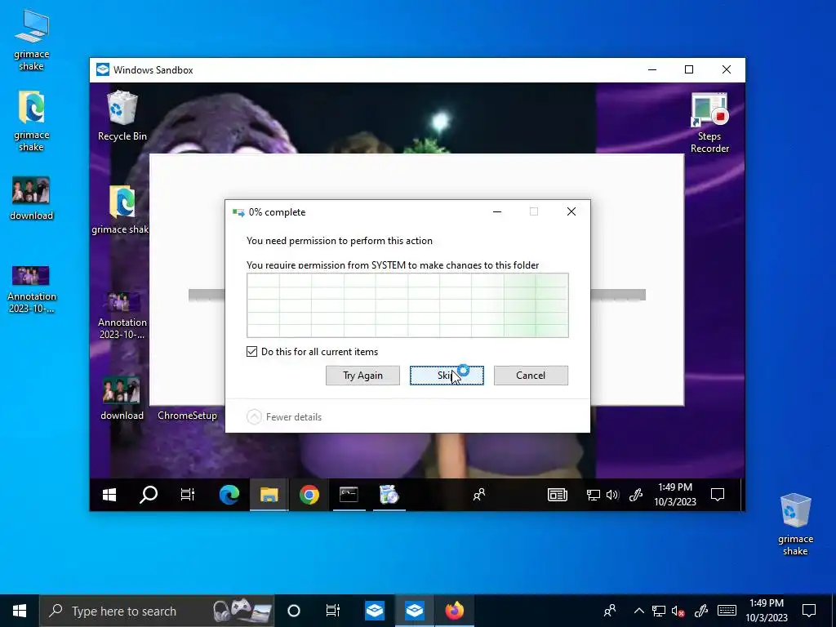Click the green transfer speed graph

(x=407, y=305)
